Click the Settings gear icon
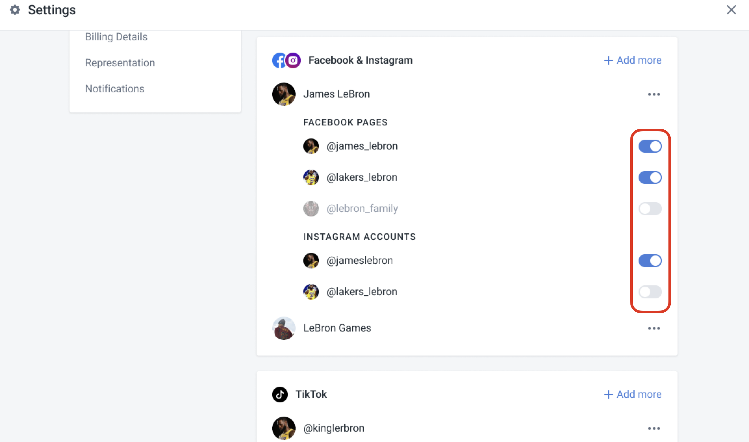Viewport: 749px width, 442px height. pyautogui.click(x=15, y=10)
